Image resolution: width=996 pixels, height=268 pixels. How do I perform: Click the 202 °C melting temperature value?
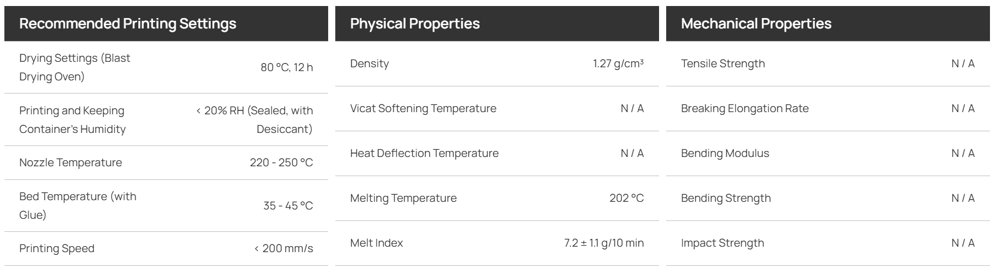coord(627,198)
